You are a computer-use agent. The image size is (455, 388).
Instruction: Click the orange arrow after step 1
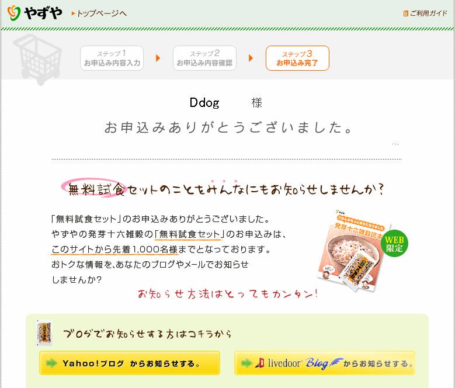pos(158,58)
